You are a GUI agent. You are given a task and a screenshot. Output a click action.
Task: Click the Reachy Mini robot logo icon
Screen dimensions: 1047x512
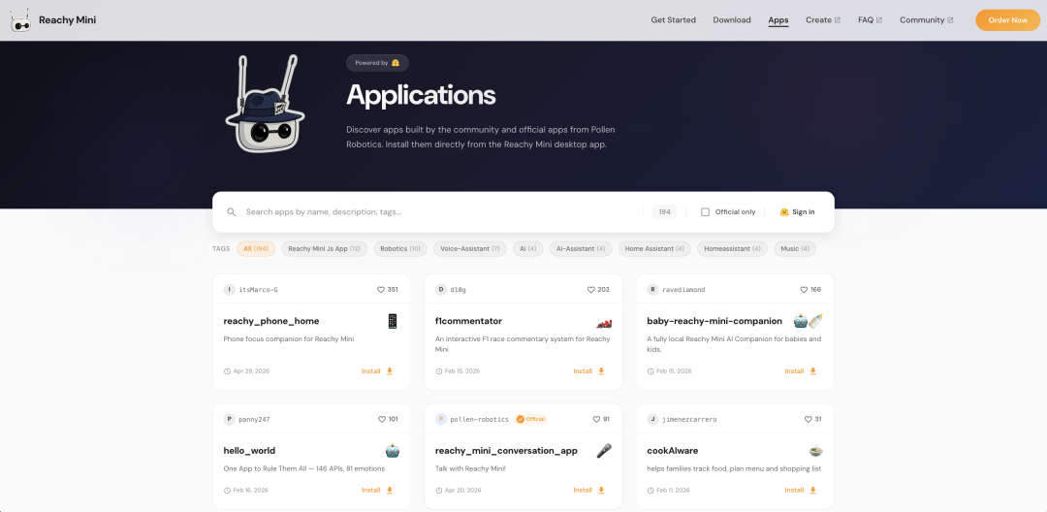tap(20, 20)
